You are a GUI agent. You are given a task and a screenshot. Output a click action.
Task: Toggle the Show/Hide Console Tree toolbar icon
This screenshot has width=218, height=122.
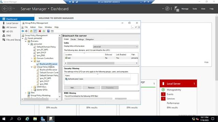(x=35, y=31)
